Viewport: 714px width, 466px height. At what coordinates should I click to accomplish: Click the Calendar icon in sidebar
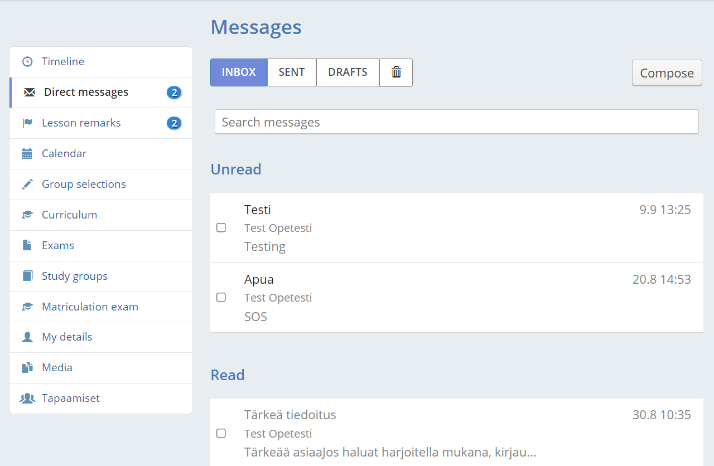[x=27, y=154]
